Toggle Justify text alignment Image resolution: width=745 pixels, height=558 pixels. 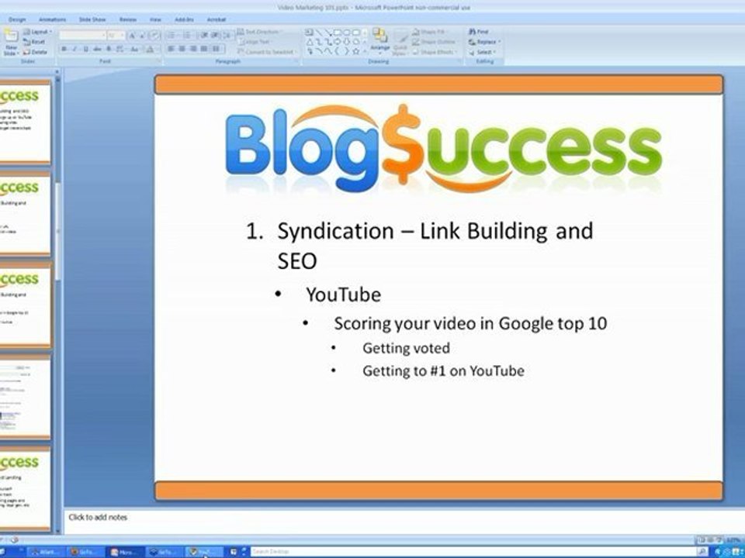pos(204,49)
